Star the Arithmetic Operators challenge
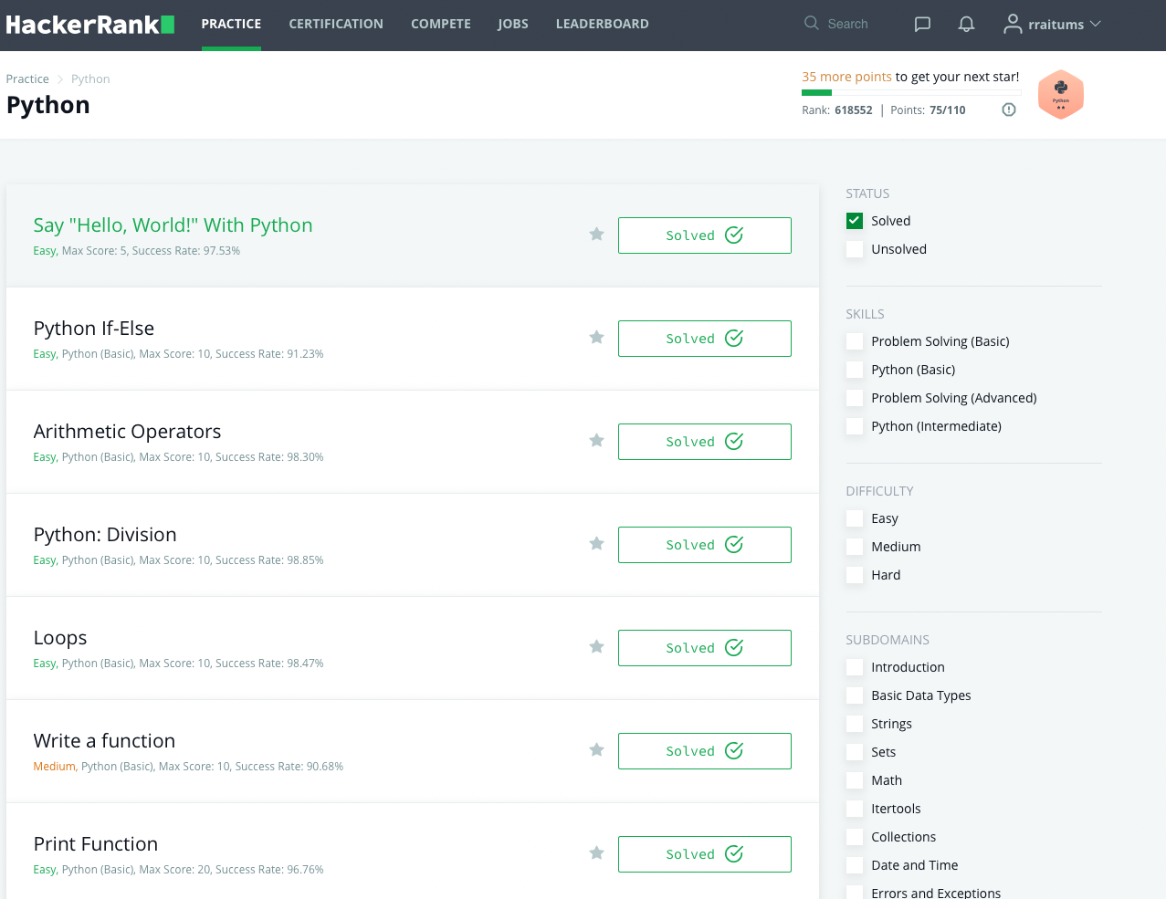The width and height of the screenshot is (1166, 899). (596, 441)
